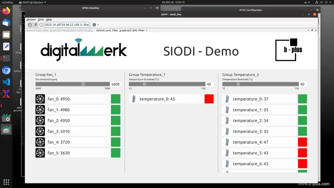The height and width of the screenshot is (188, 334).
Task: Open the Session menu
Action: (x=31, y=20)
